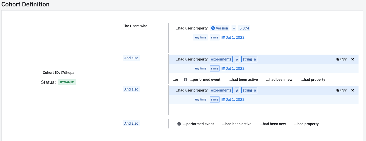
Task: Change 'since' selector in the Version condition
Action: click(x=214, y=37)
